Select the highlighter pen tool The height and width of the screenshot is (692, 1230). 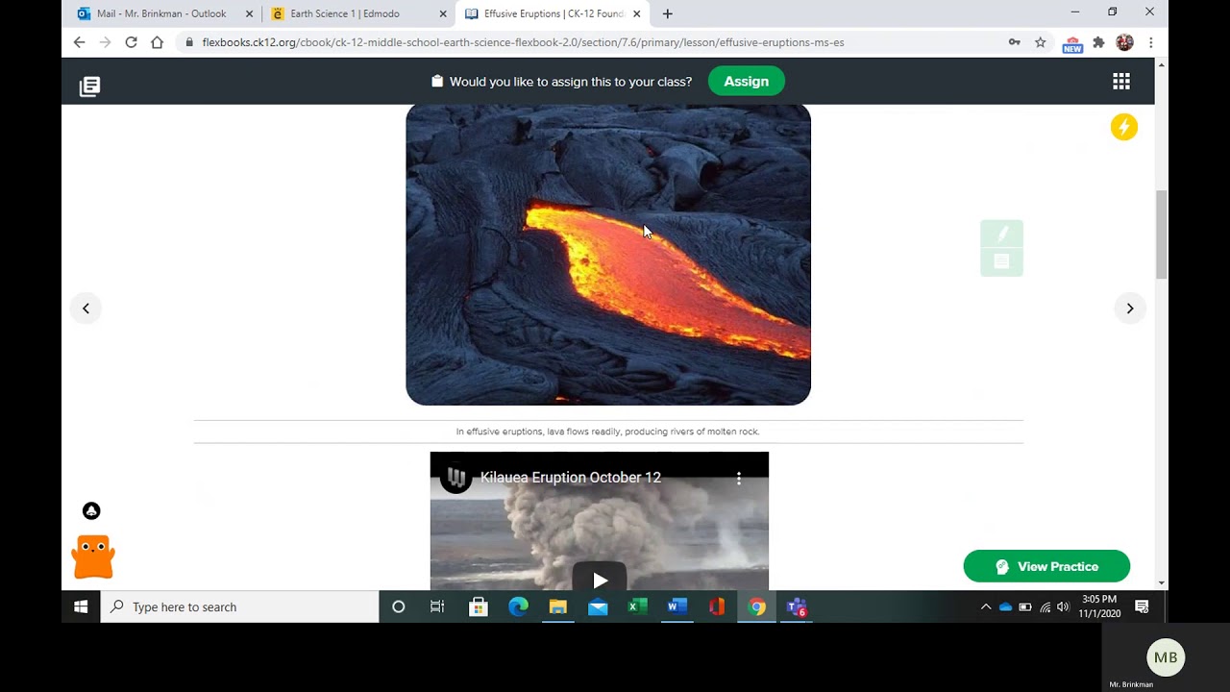click(1002, 234)
